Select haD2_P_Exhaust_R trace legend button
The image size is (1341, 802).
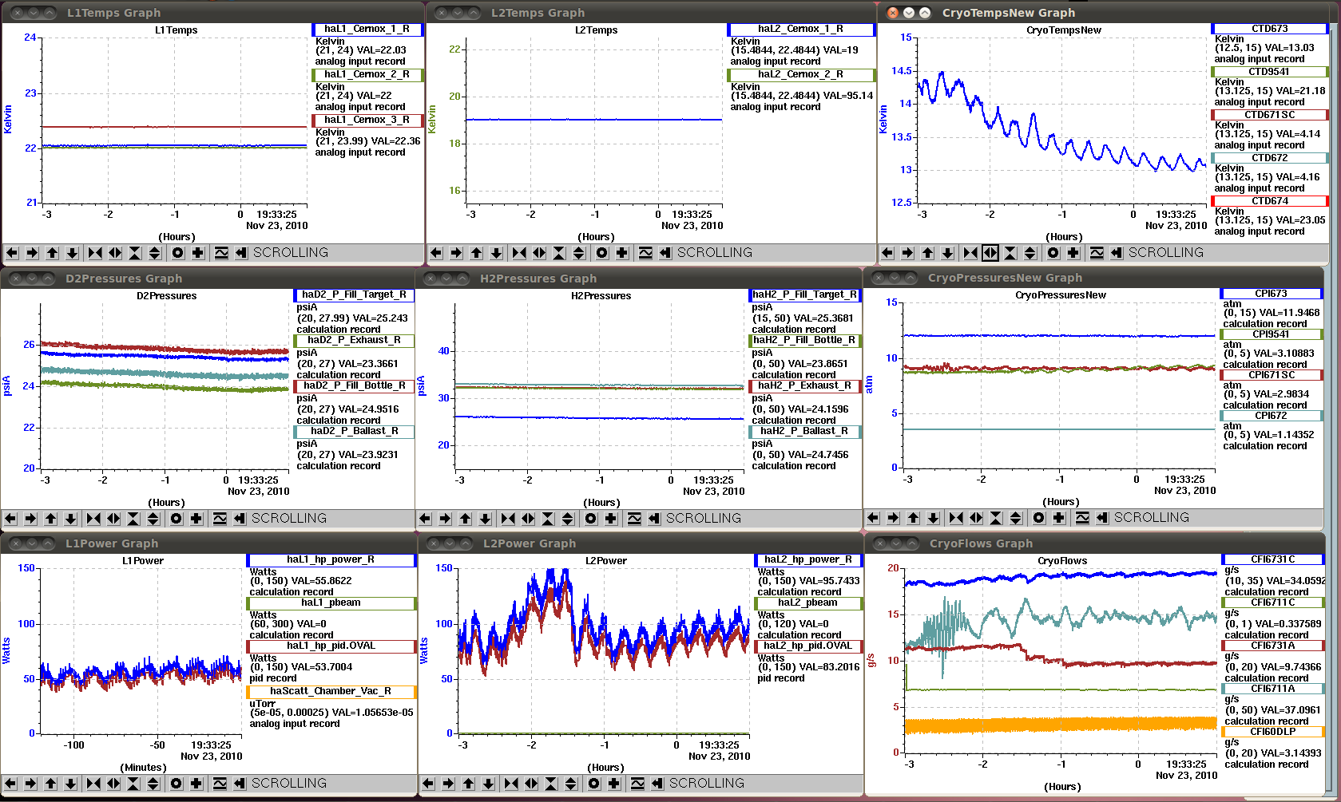click(x=353, y=340)
